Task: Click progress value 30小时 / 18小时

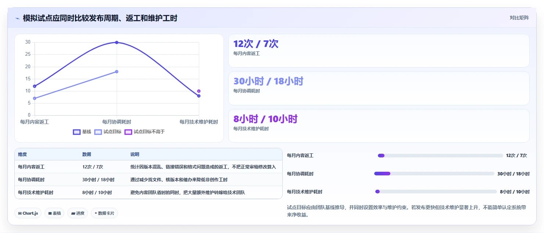Action: pos(513,174)
